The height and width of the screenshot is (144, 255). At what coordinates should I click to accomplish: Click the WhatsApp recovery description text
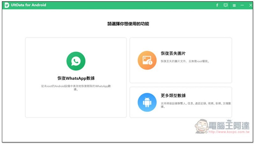[76, 88]
